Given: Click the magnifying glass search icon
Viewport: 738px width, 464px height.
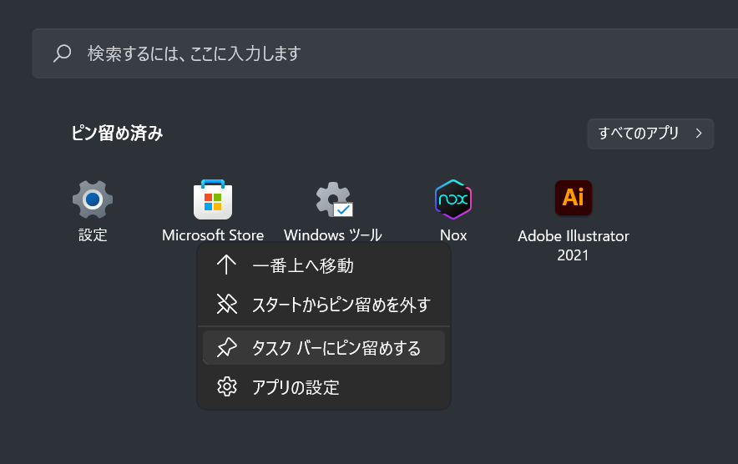Looking at the screenshot, I should point(63,53).
